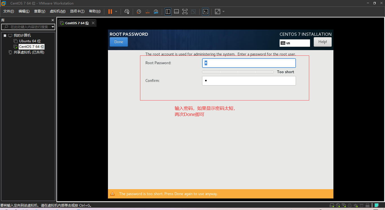
Task: Send Ctrl+Alt+Del to the virtual machine
Action: (x=127, y=12)
